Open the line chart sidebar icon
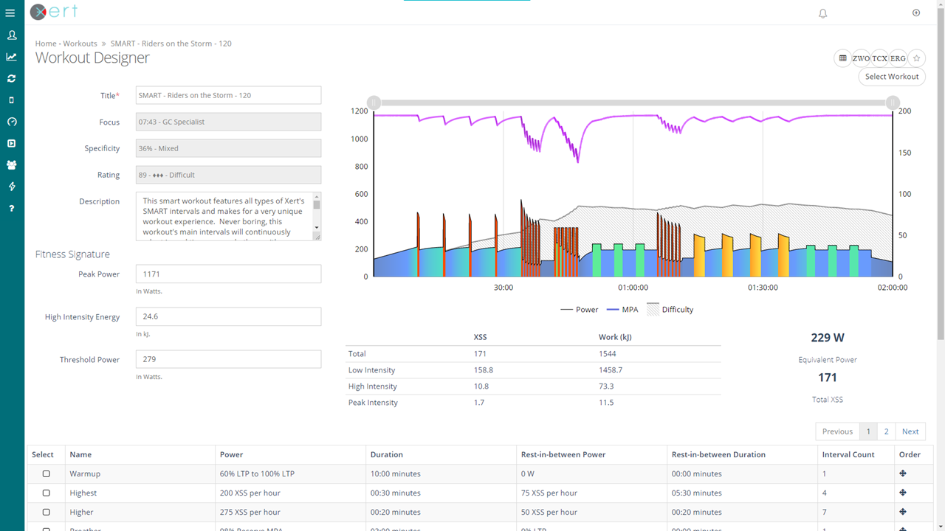Viewport: 945px width, 531px height. (x=12, y=57)
